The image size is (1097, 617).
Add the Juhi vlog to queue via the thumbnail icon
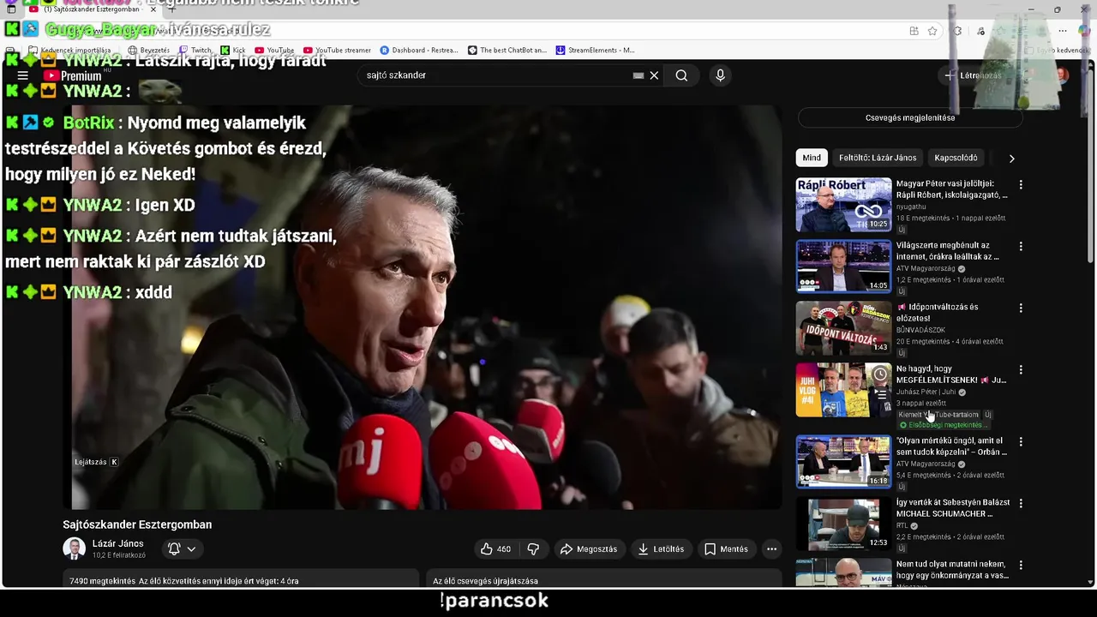point(880,395)
